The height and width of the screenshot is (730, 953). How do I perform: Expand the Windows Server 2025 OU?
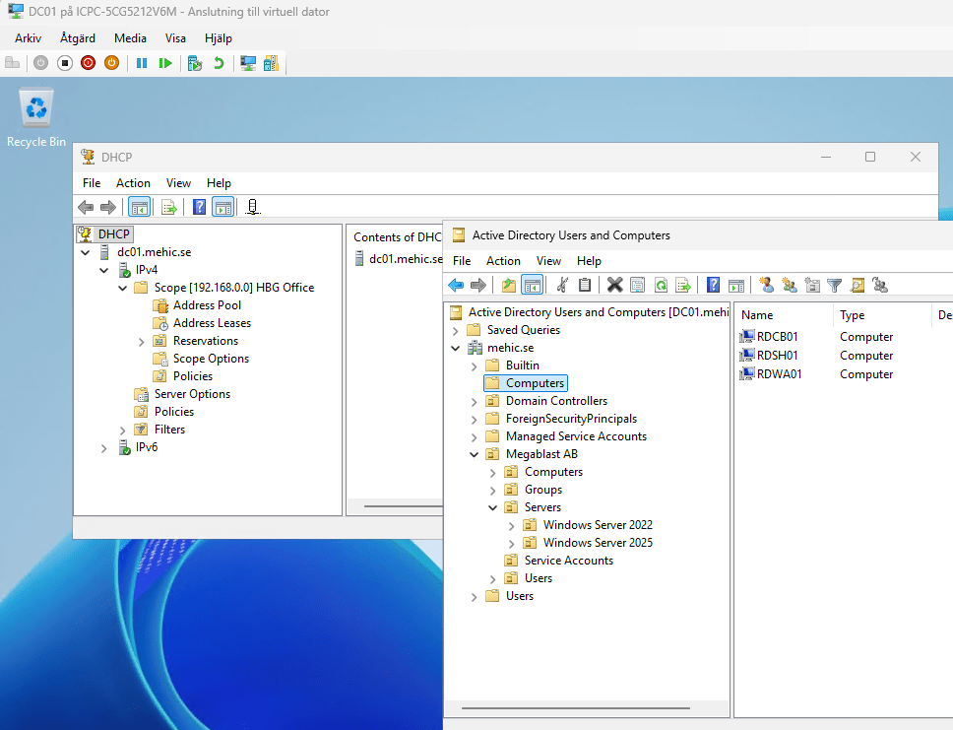pos(512,543)
